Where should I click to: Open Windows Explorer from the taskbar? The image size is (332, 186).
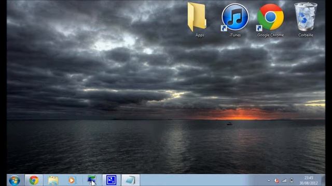point(53,180)
